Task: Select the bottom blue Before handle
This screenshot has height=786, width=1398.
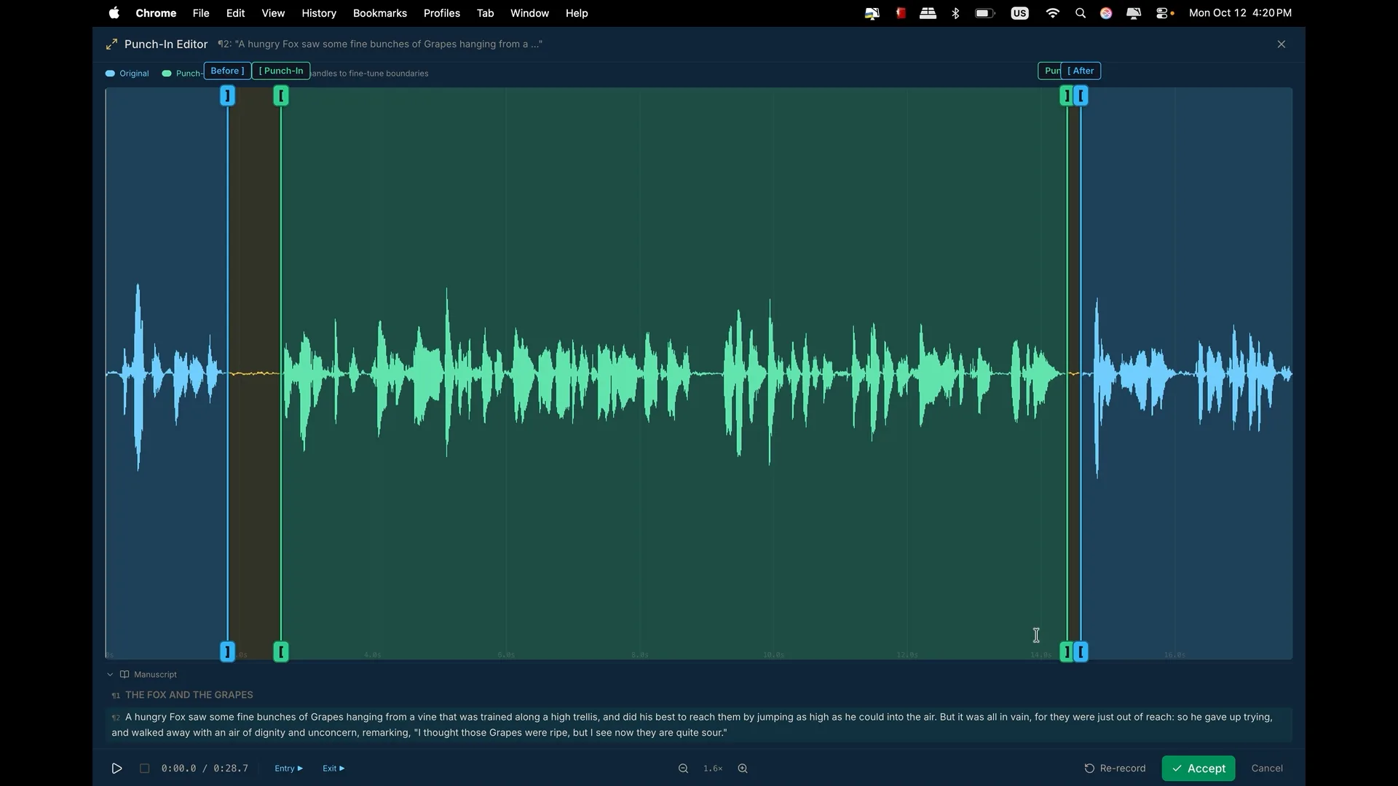Action: (228, 651)
